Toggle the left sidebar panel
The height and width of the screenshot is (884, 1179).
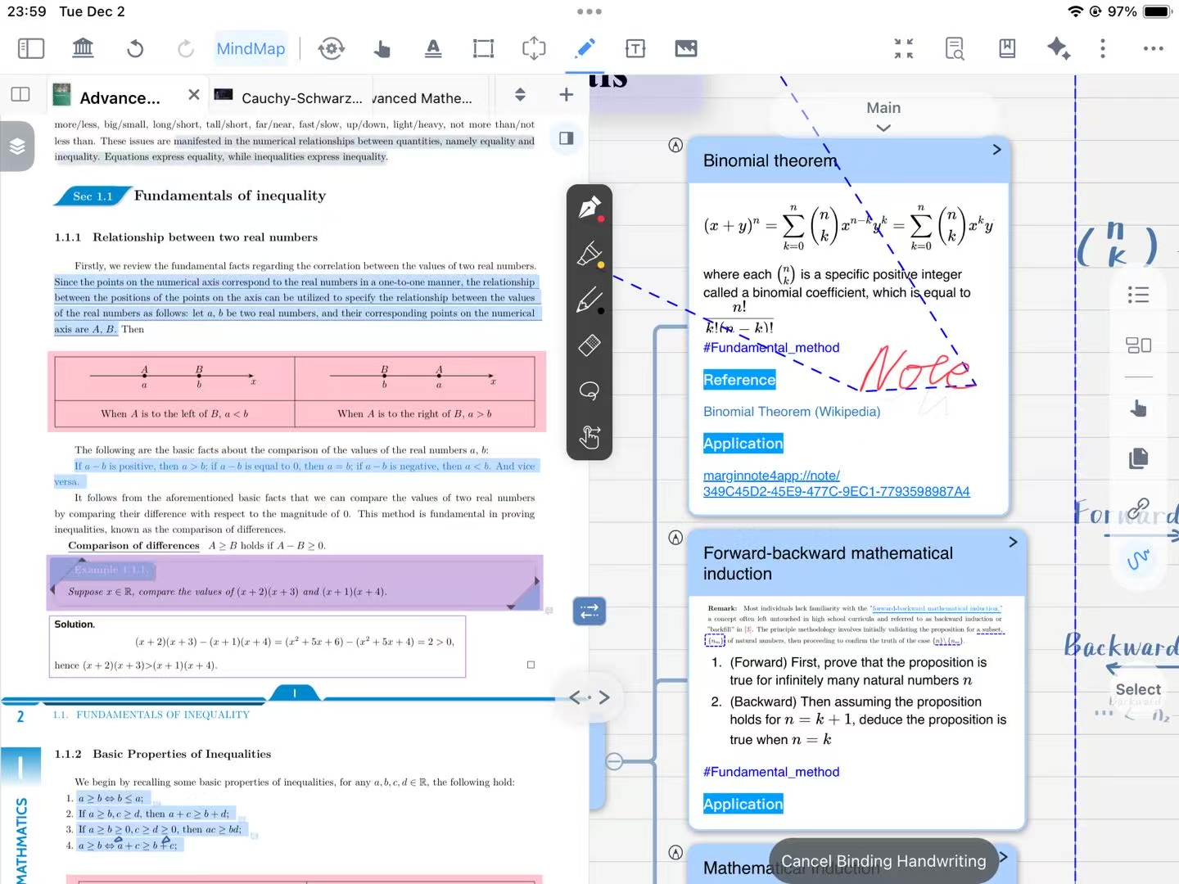pos(31,49)
